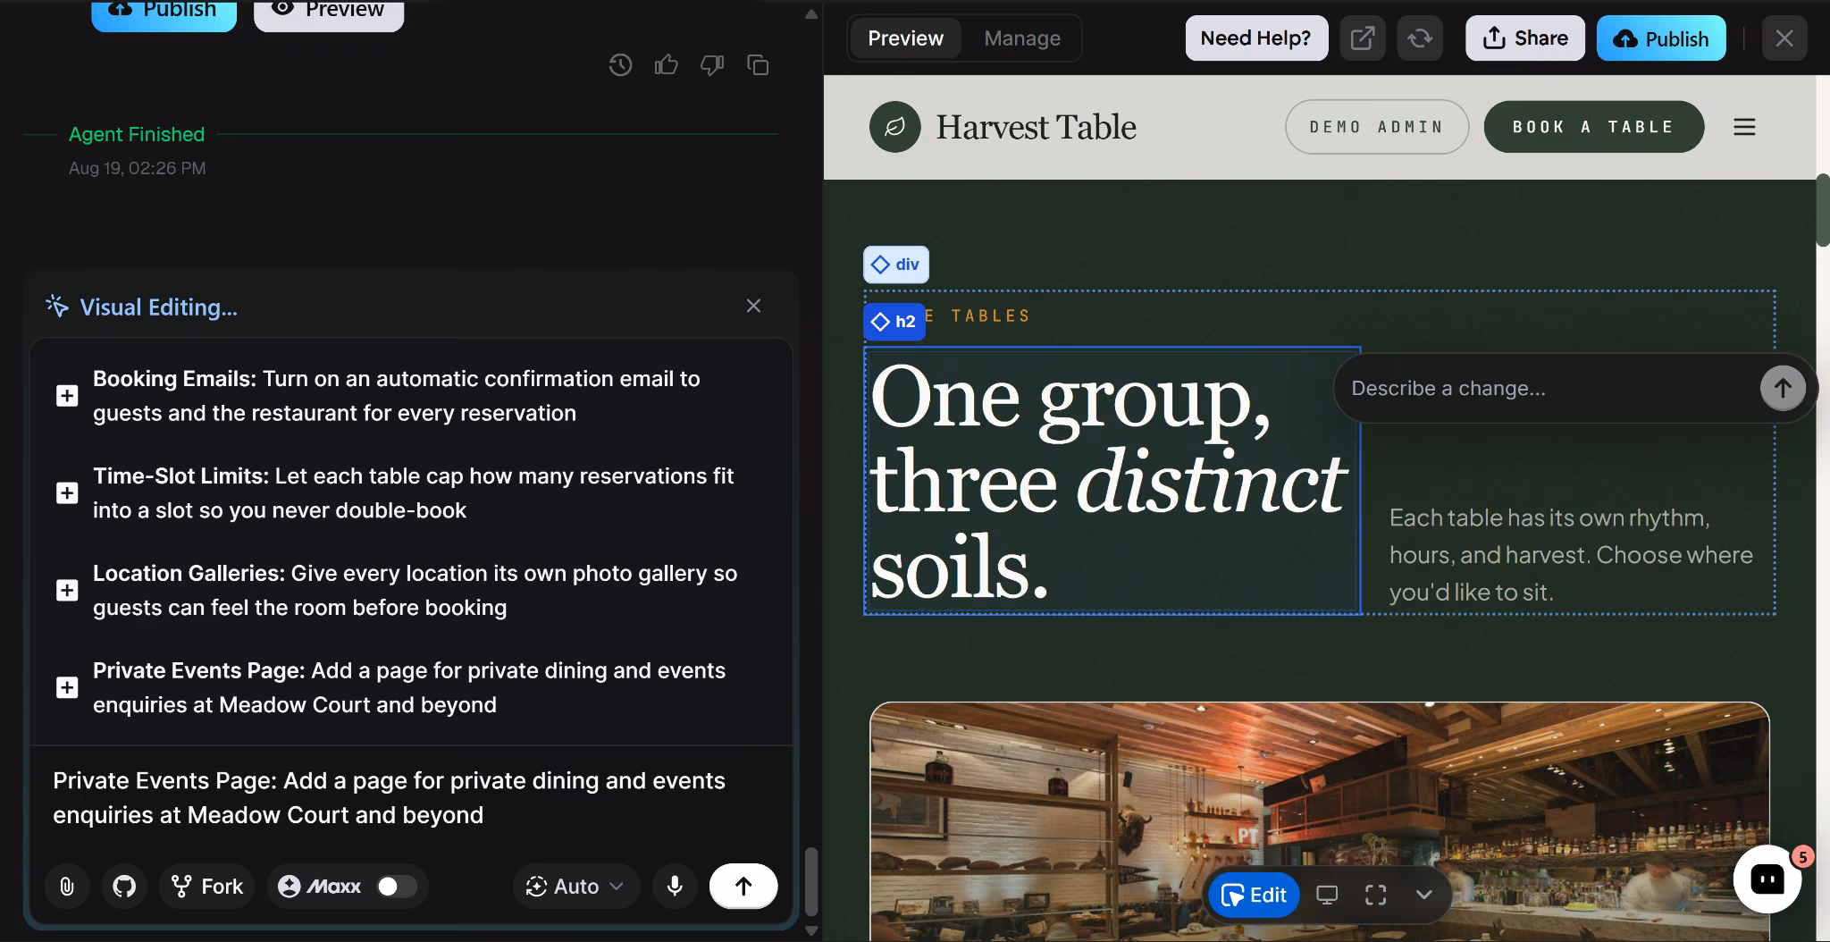Screen dimensions: 1830x942
Task: Click the Publish button in preview toolbar
Action: (1661, 38)
